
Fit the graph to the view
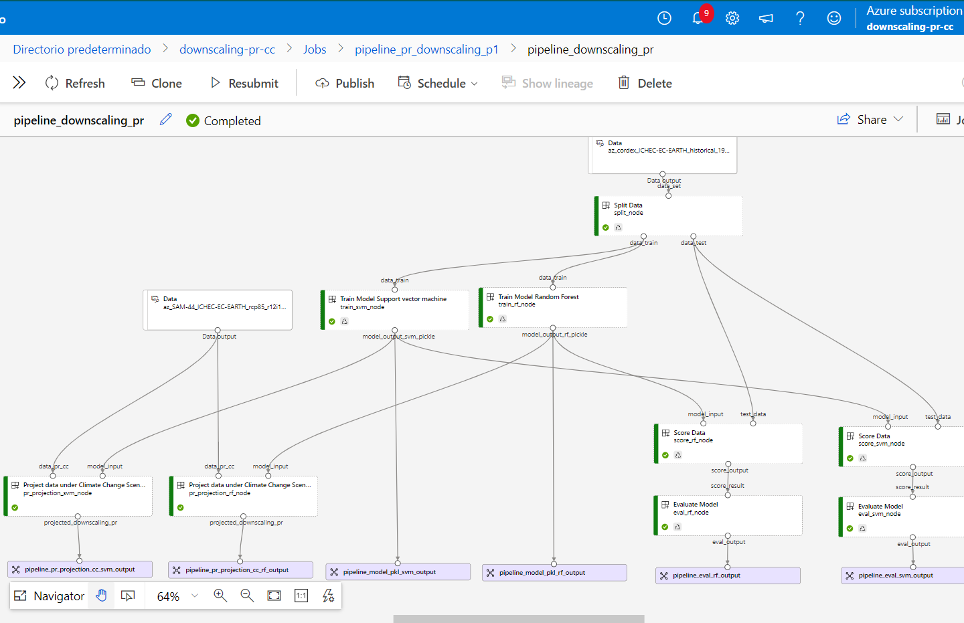coord(274,596)
